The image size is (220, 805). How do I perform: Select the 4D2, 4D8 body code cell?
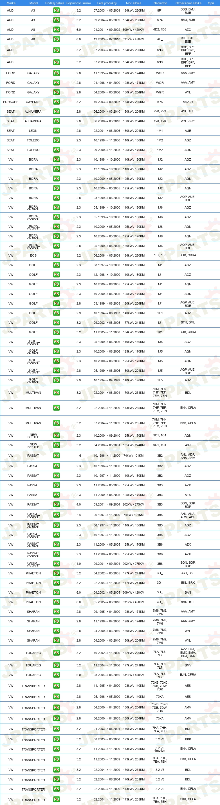pos(160,30)
